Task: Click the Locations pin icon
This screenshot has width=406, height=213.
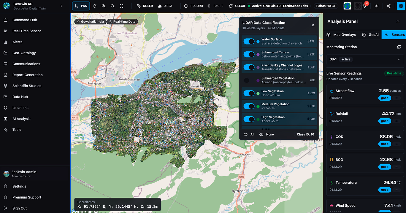Action: tap(5, 108)
